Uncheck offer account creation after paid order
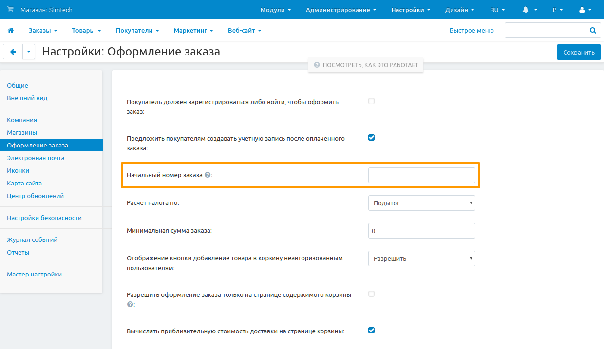Image resolution: width=604 pixels, height=349 pixels. 371,138
